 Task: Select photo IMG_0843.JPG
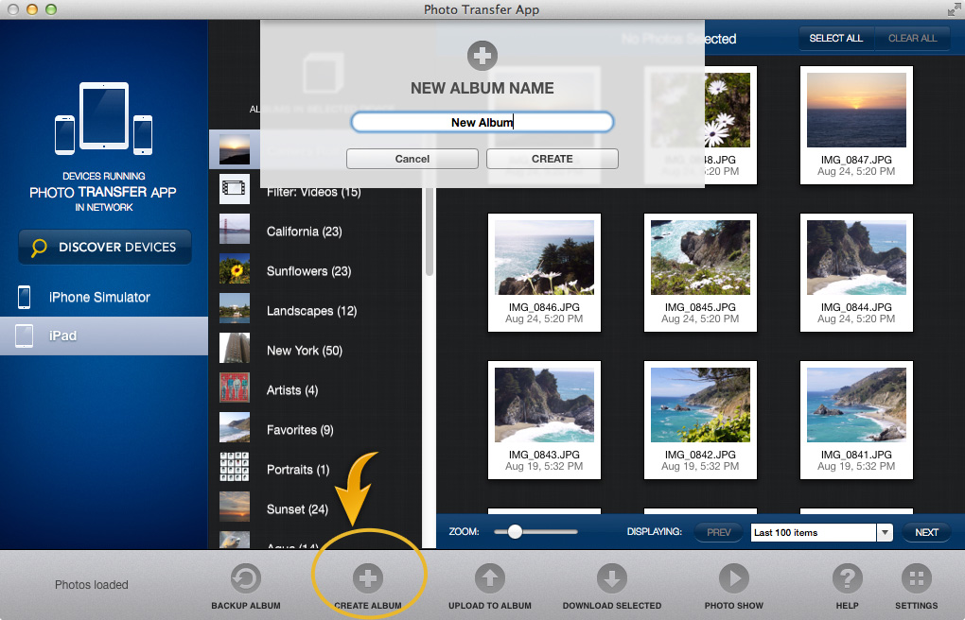click(544, 420)
